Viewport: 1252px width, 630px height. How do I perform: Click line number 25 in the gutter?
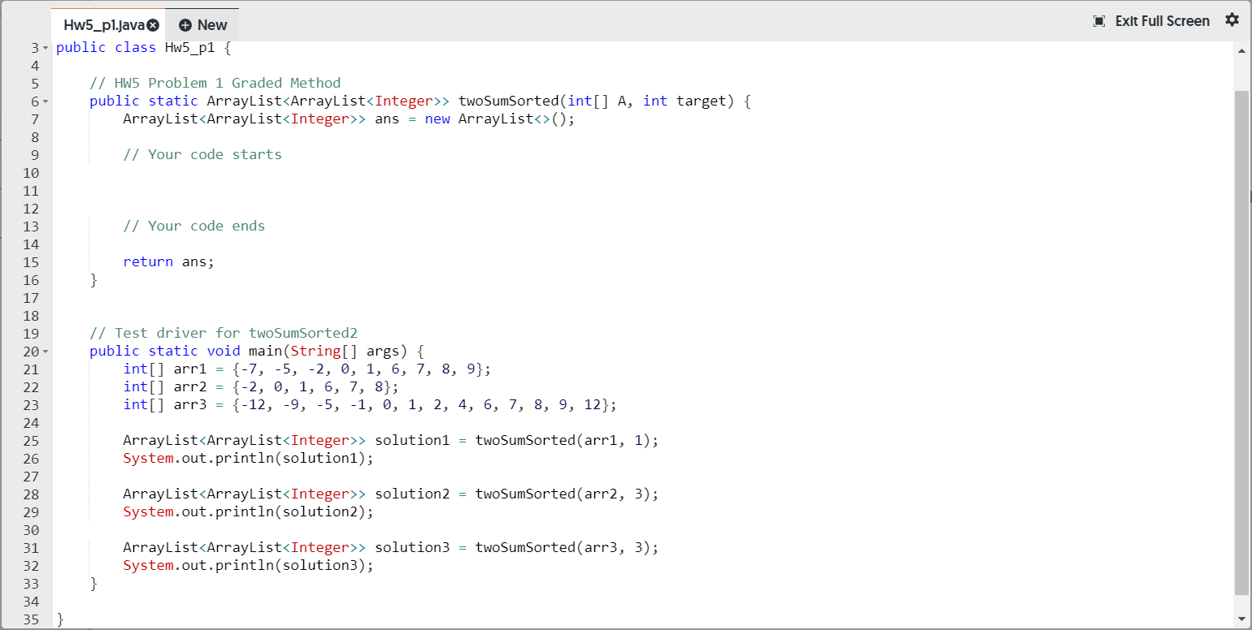click(31, 440)
